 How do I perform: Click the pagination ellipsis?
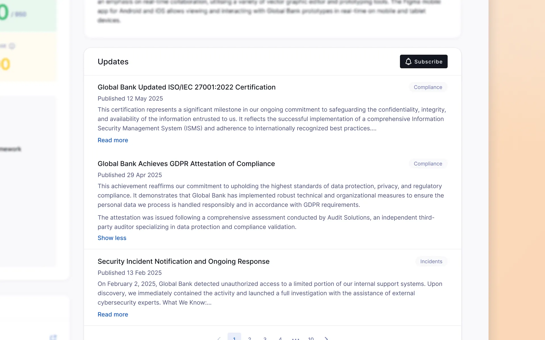[295, 339]
